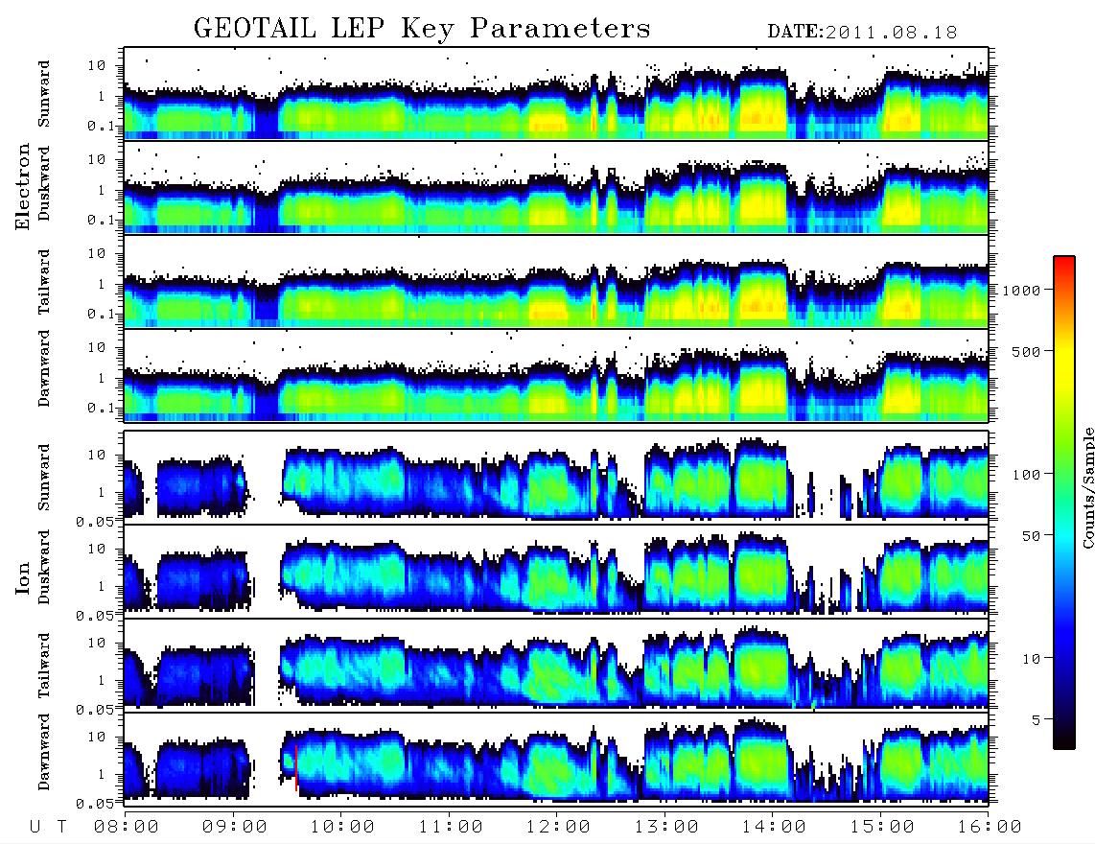The width and height of the screenshot is (1095, 844).
Task: Click the "15:00" time tick label
Action: (882, 828)
